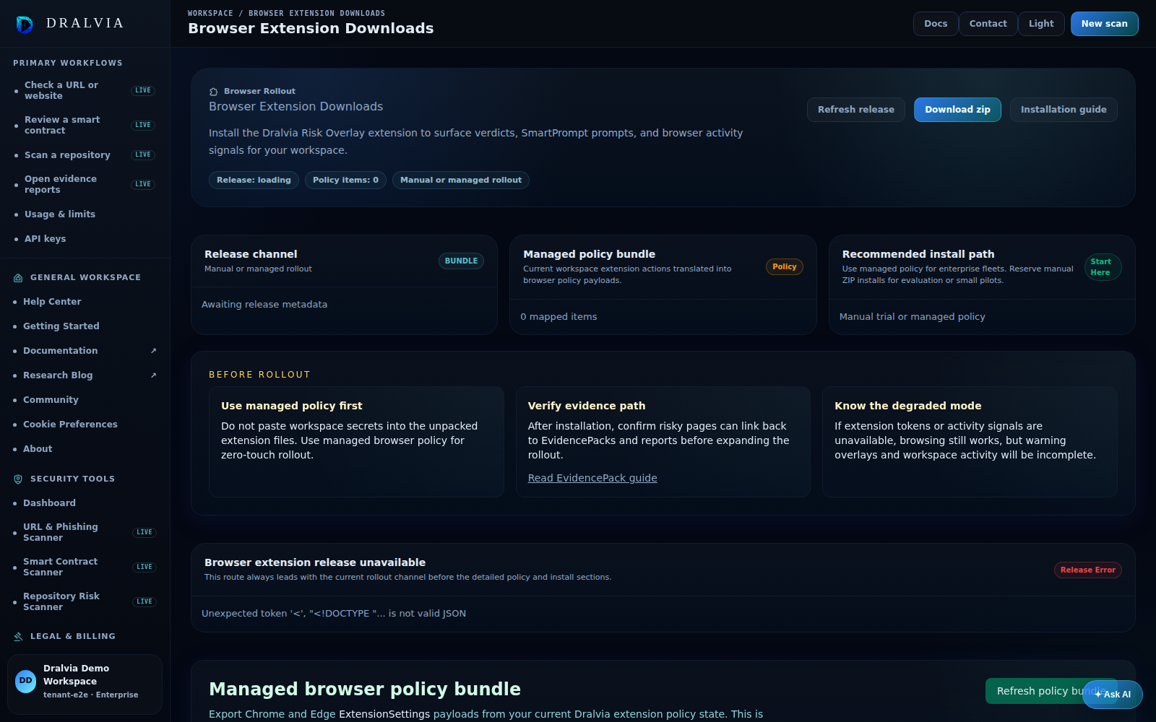Viewport: 1156px width, 722px height.
Task: Click the BUNDLE badge in Release channel
Action: pos(461,261)
